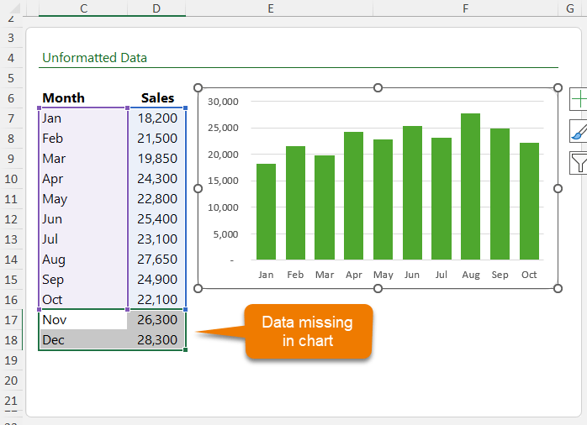Select column C header
Screen dimensions: 587x425
click(x=83, y=8)
